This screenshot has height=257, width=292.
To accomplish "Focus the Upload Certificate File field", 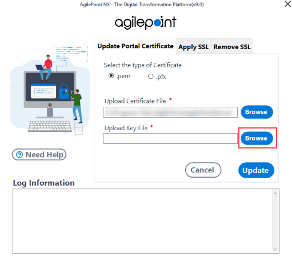I will pyautogui.click(x=170, y=112).
